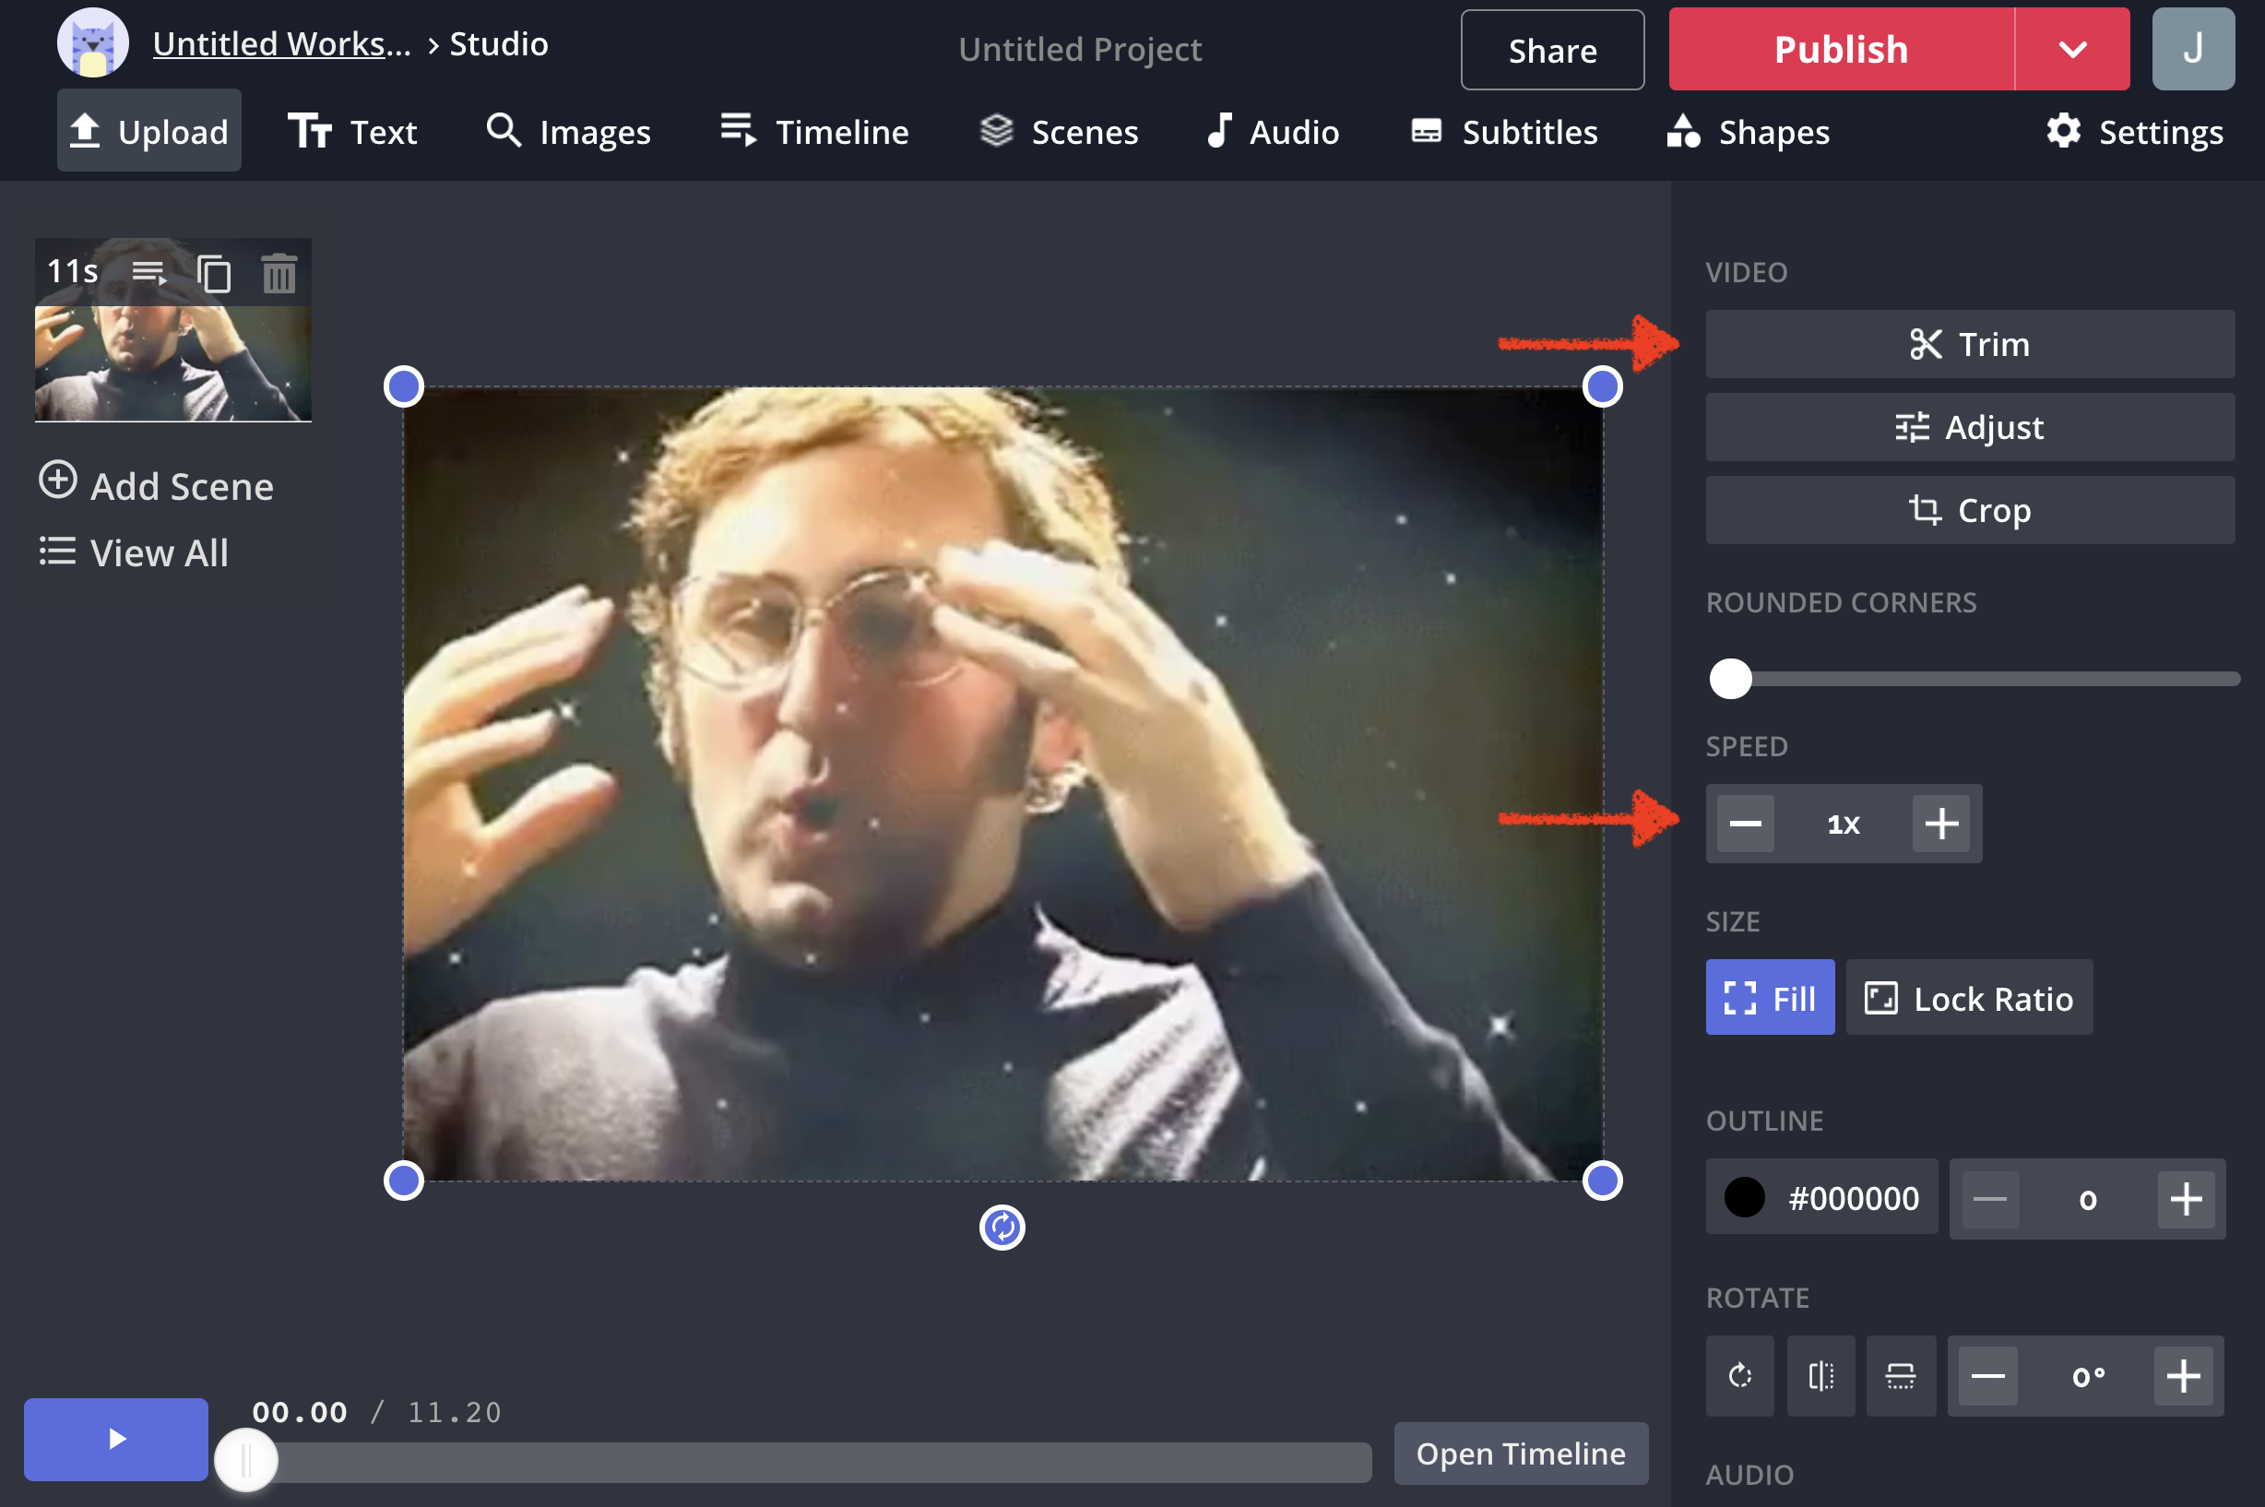Click the Trim button

coord(1969,344)
